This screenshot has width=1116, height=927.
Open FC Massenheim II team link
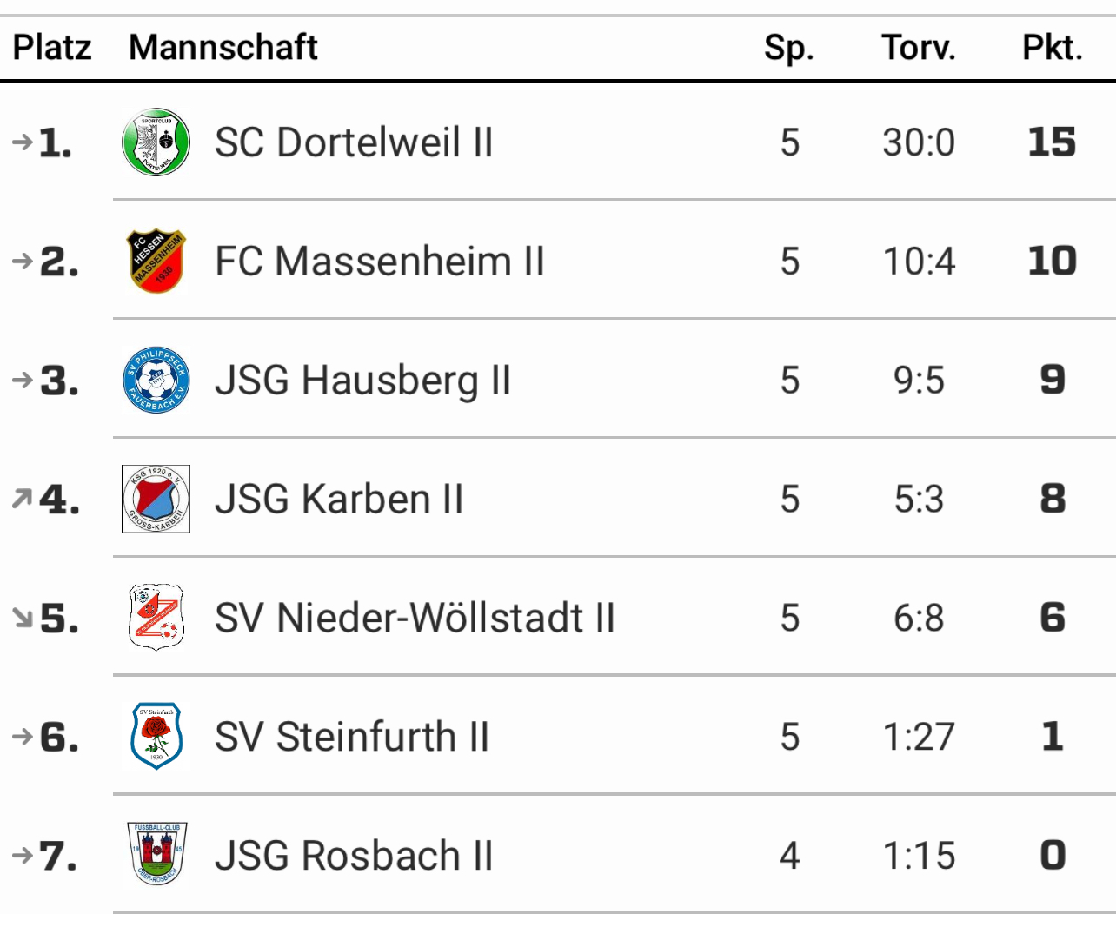[380, 262]
